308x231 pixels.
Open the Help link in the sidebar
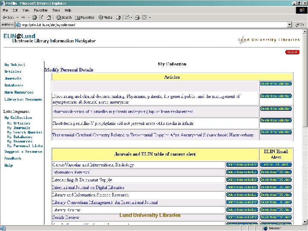9,166
